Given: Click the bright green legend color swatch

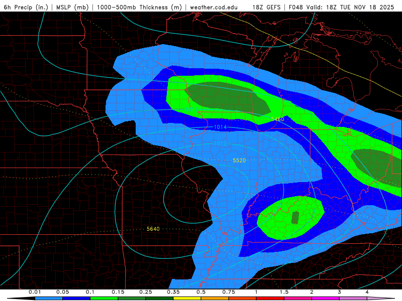Looking at the screenshot, I should (x=104, y=298).
